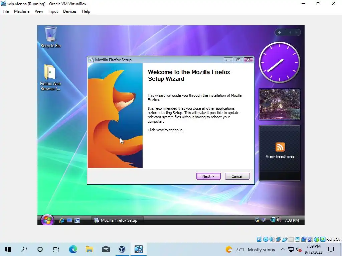Select the Recycle Bin desktop icon
The image size is (342, 256).
click(x=51, y=37)
